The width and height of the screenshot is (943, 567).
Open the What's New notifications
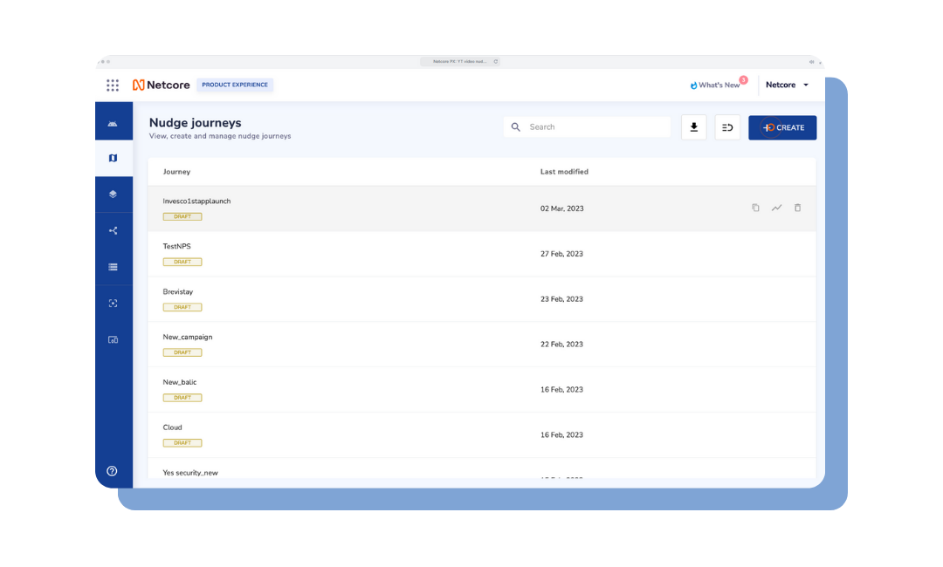718,85
